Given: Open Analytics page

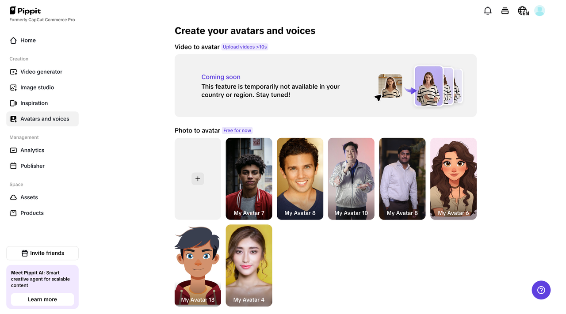Looking at the screenshot, I should pyautogui.click(x=32, y=150).
